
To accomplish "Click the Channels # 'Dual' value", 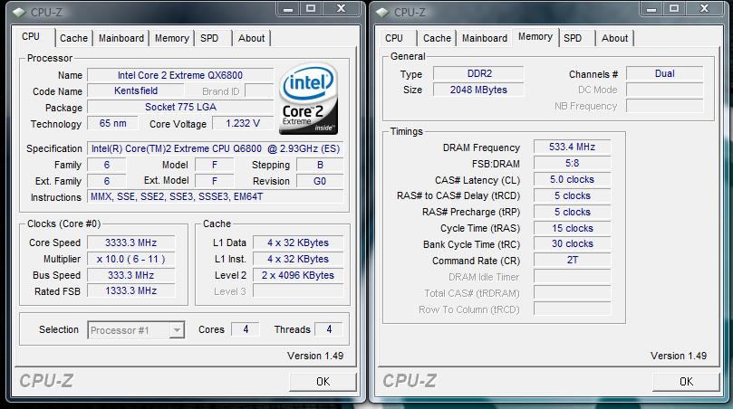I will coord(664,74).
